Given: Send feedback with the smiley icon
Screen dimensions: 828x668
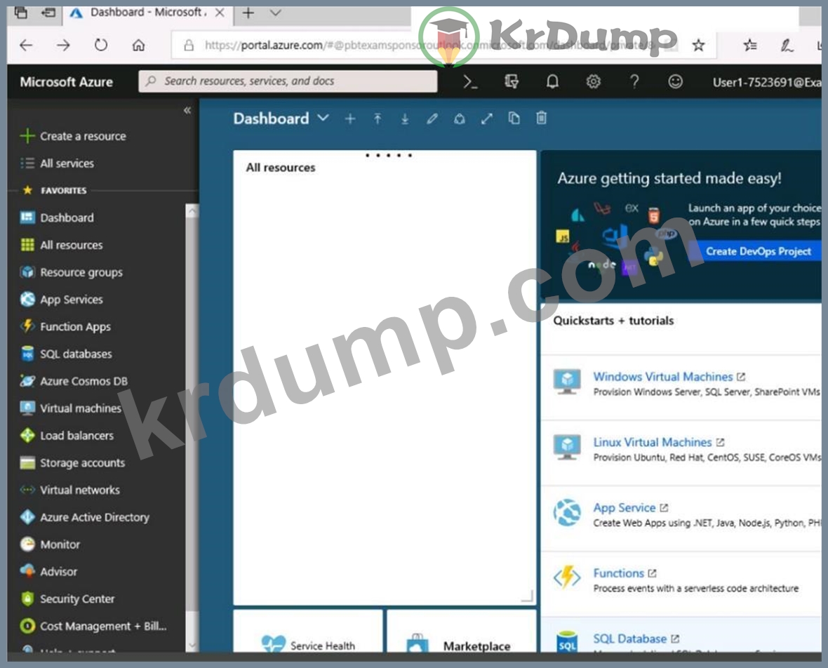Looking at the screenshot, I should click(x=676, y=81).
